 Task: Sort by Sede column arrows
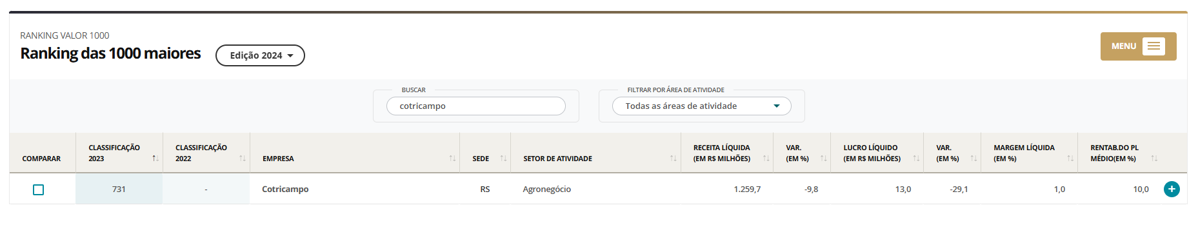(x=503, y=159)
